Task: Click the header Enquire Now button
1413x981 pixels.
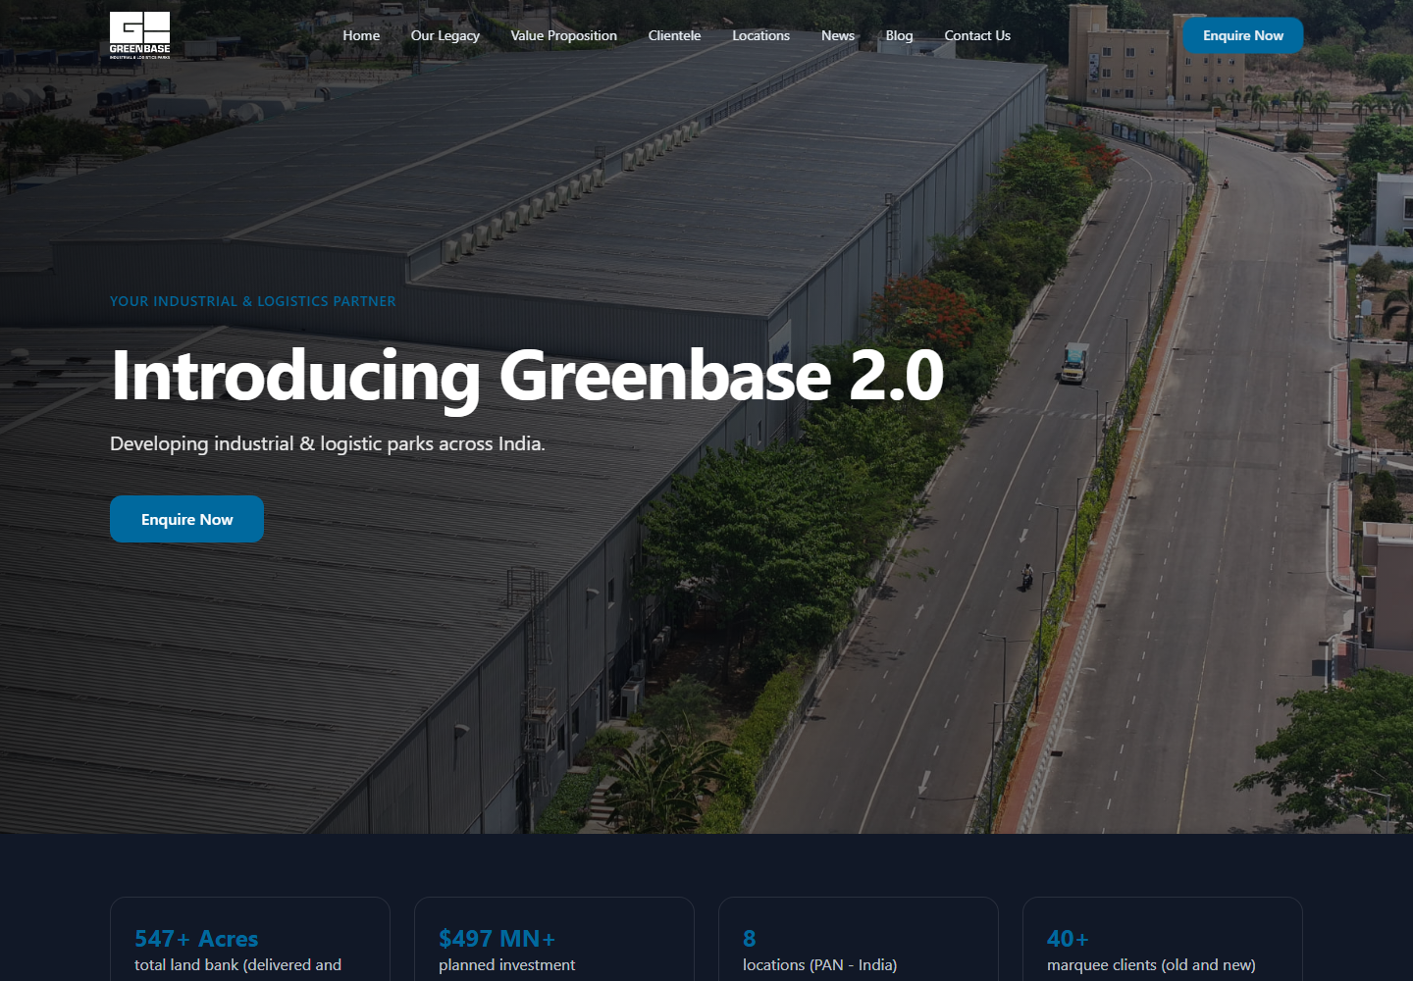Action: 1243,35
